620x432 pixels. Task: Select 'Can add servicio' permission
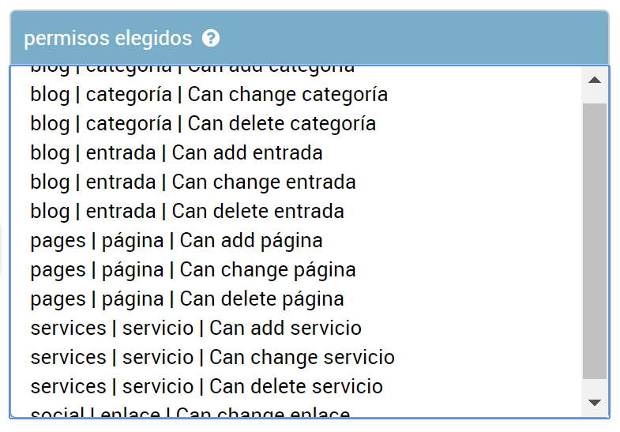coord(295,329)
